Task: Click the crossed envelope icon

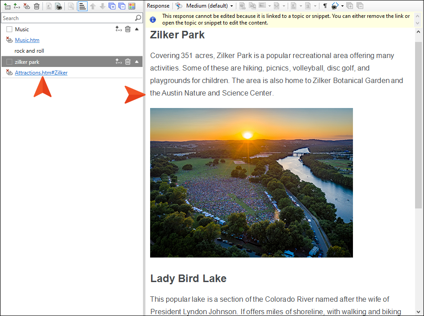Action: [x=277, y=6]
